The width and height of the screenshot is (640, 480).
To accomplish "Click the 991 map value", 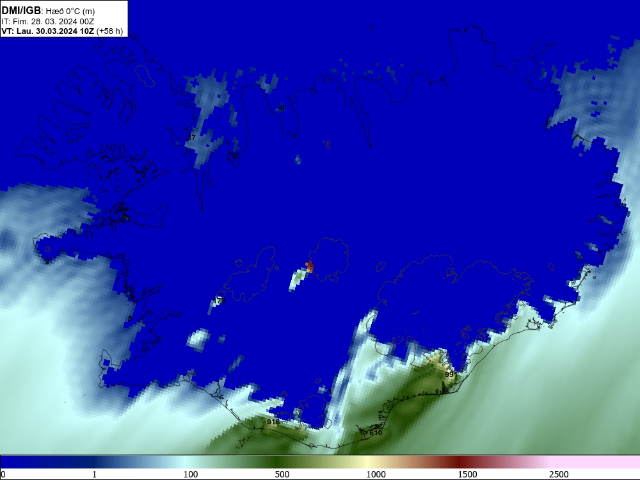I will [451, 374].
